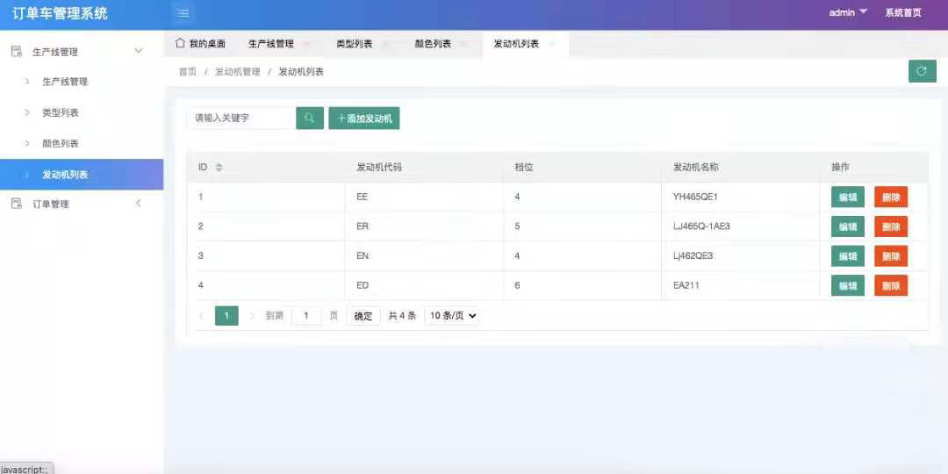The width and height of the screenshot is (948, 474).
Task: Collapse the 生产线管理 sidebar menu
Action: [x=138, y=52]
